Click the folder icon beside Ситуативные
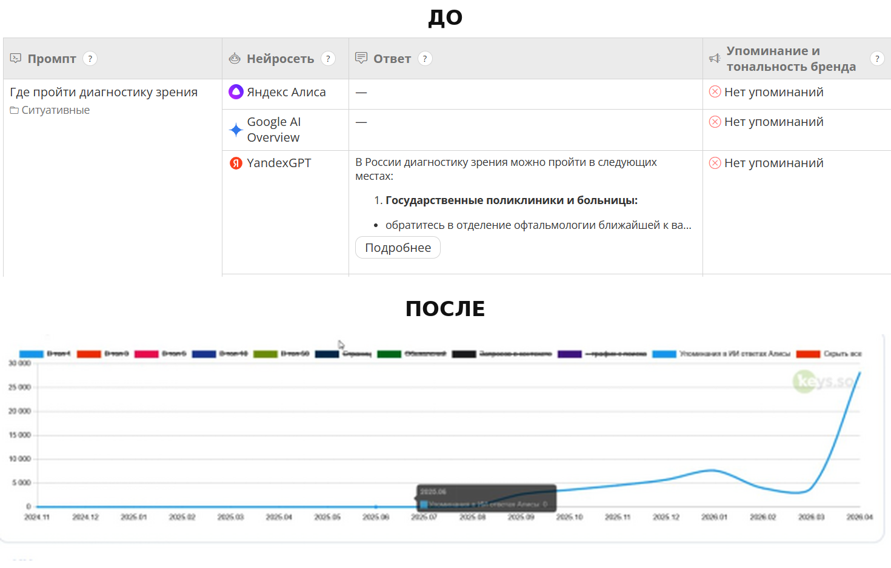This screenshot has height=568, width=891. tap(15, 110)
